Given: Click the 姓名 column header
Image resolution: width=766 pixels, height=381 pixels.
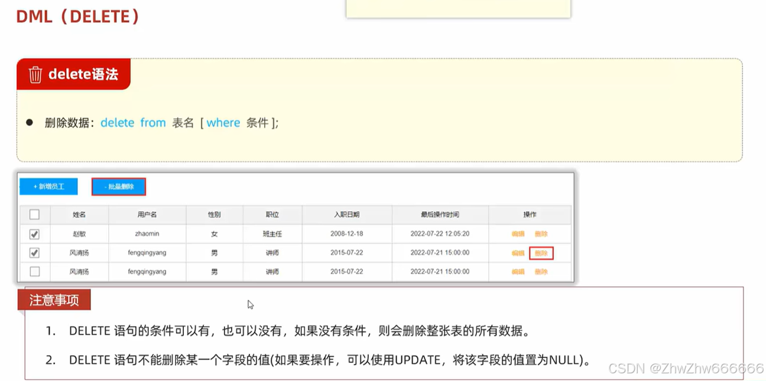Looking at the screenshot, I should coord(80,214).
